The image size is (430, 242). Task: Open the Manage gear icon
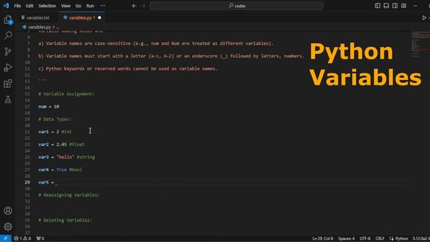8,227
